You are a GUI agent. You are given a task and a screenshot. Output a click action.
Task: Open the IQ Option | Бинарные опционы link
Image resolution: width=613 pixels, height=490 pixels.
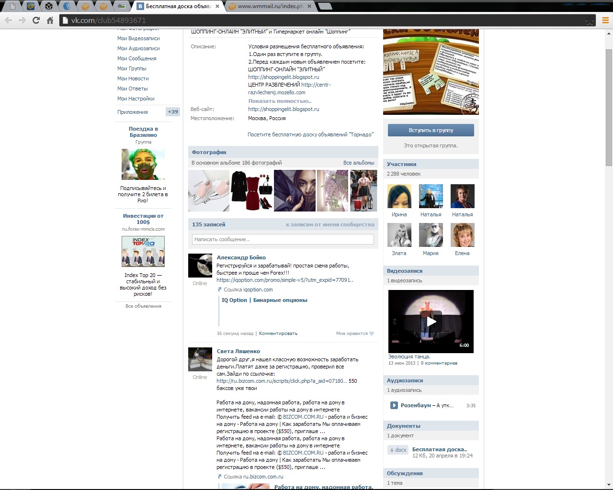[x=264, y=300]
